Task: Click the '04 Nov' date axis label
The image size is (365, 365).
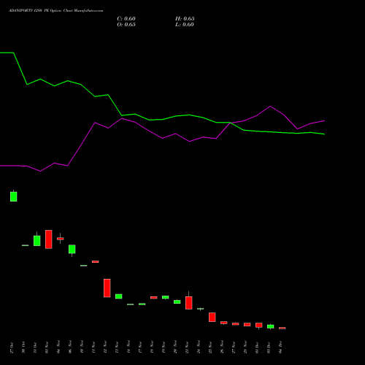Action: tap(58, 347)
